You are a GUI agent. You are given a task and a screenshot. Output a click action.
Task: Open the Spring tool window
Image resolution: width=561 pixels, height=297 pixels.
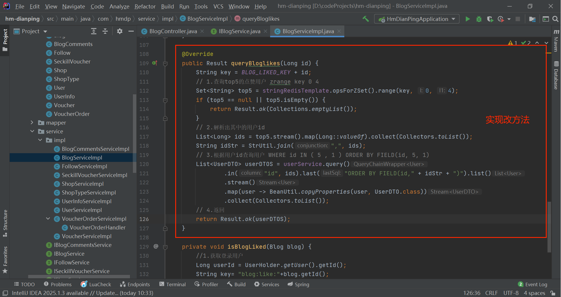298,284
